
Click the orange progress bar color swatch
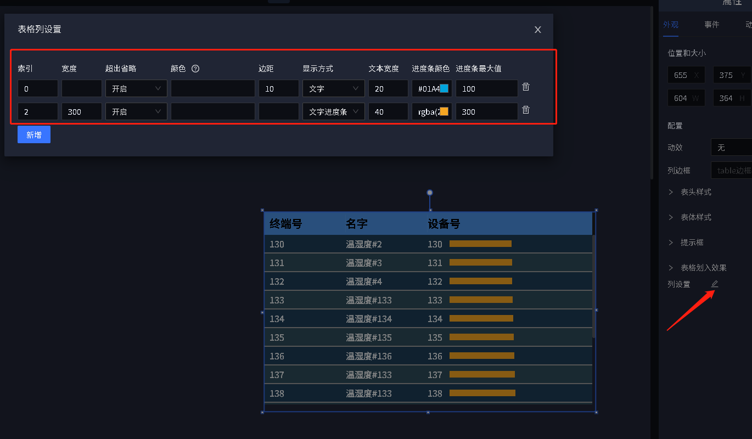coord(444,111)
